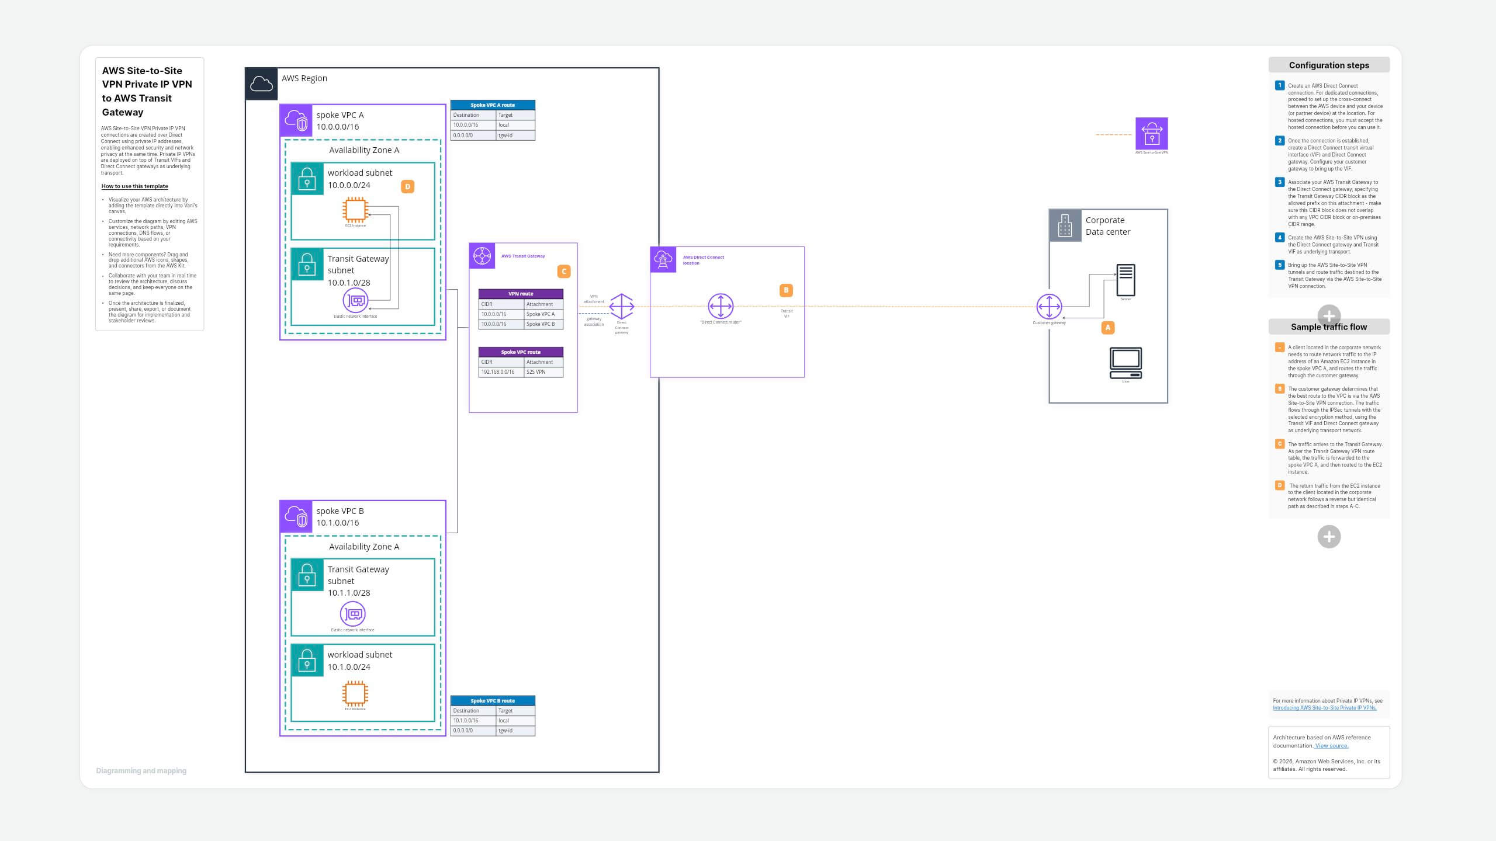This screenshot has width=1496, height=841.
Task: Click step 2 badge in Configuration steps
Action: pos(1280,141)
